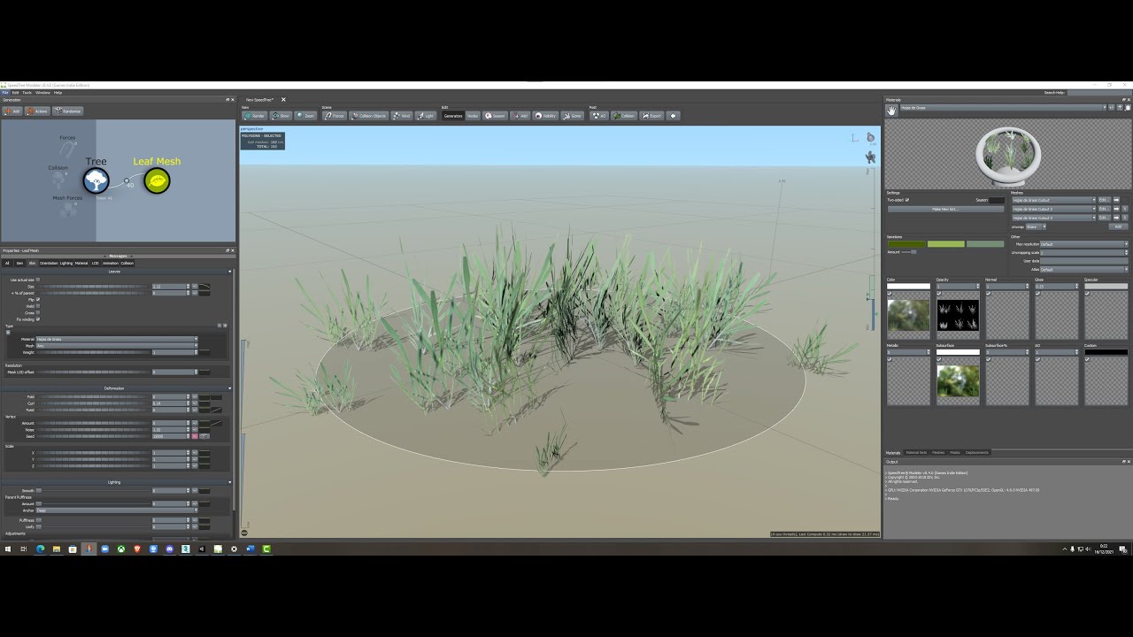Viewport: 1133px width, 637px height.
Task: Click the Zoom toolbar button
Action: tap(305, 115)
